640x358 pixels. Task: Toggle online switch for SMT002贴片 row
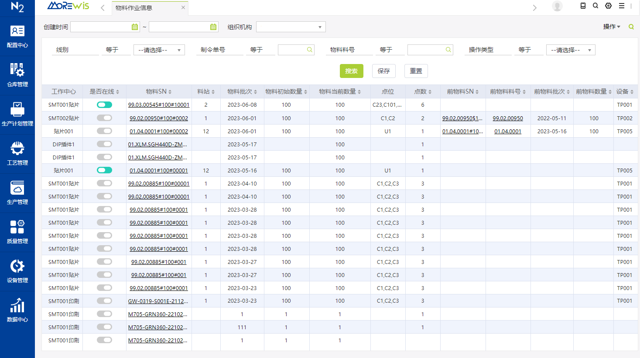[x=104, y=118]
